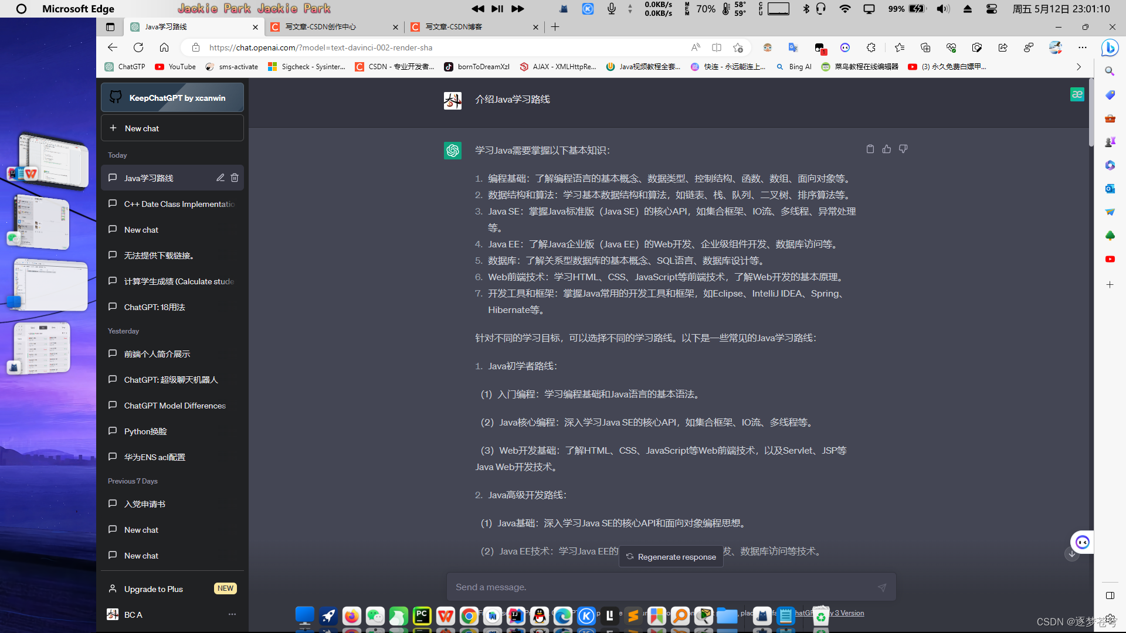Click the Wi-Fi status icon
The width and height of the screenshot is (1126, 633).
coord(845,9)
